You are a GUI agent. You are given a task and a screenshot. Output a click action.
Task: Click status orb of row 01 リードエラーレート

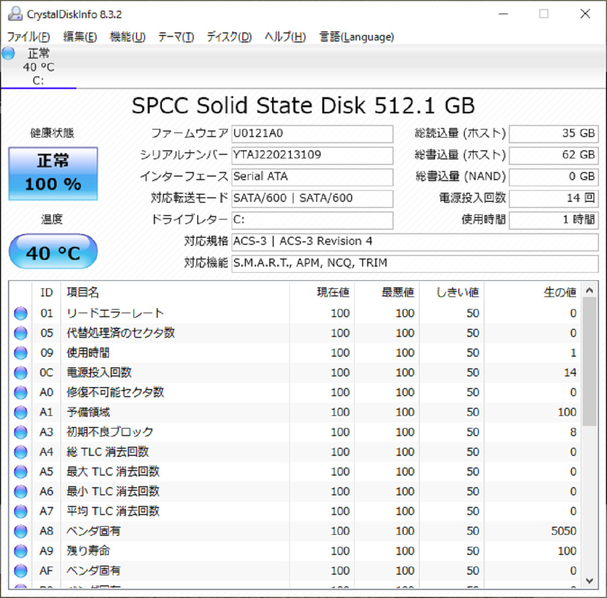click(21, 314)
